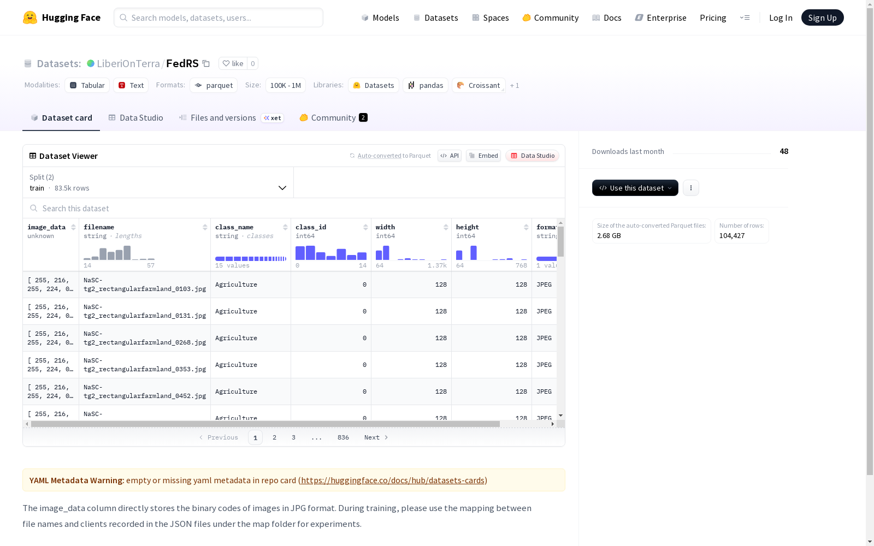Click the Embed button
Viewport: 874px width, 546px height.
483,156
